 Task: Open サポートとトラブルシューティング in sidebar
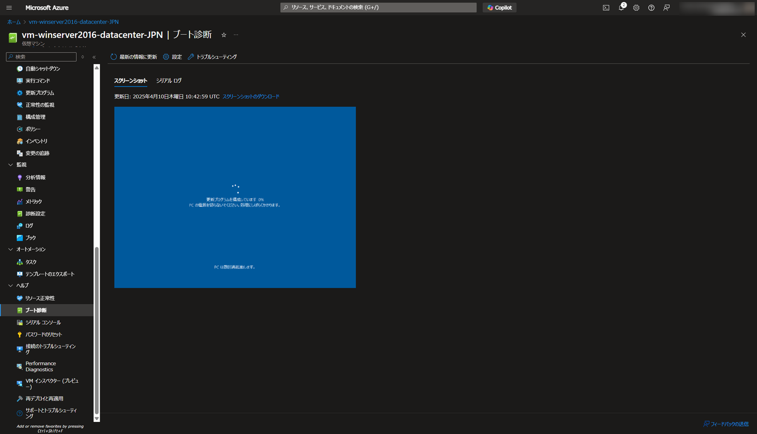(47, 413)
